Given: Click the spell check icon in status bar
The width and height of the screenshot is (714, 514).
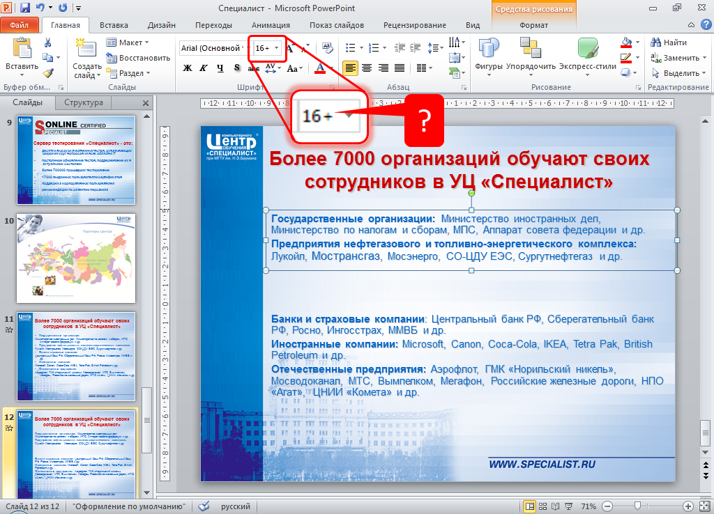Looking at the screenshot, I should [x=204, y=506].
